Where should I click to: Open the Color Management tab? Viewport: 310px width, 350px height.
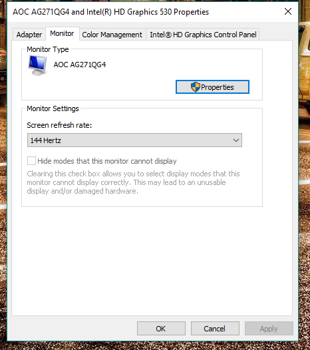point(112,35)
